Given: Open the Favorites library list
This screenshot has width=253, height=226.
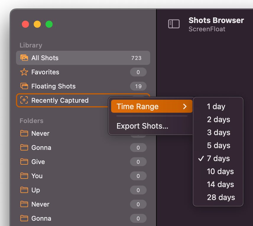Looking at the screenshot, I should point(83,72).
